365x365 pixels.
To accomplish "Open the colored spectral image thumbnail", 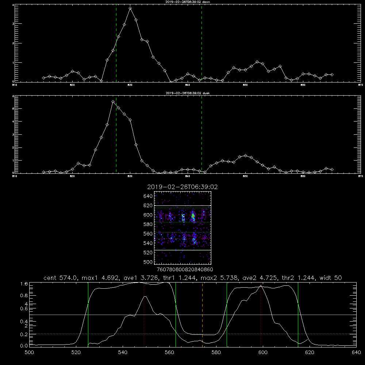I will tap(183, 228).
